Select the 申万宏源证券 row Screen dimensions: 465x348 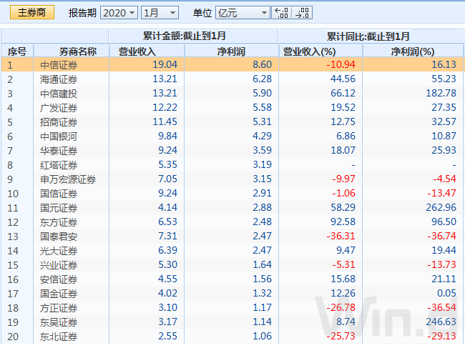tap(232, 179)
